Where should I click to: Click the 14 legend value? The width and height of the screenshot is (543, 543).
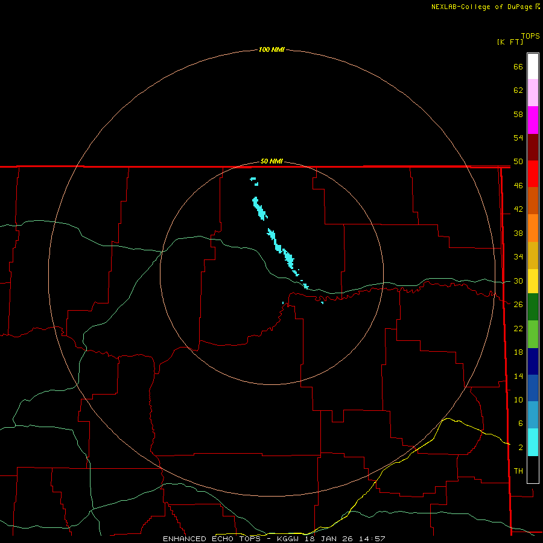(x=518, y=376)
